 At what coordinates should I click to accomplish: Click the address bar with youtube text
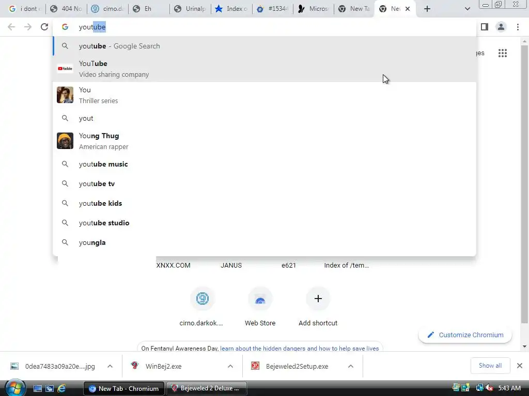click(x=264, y=27)
